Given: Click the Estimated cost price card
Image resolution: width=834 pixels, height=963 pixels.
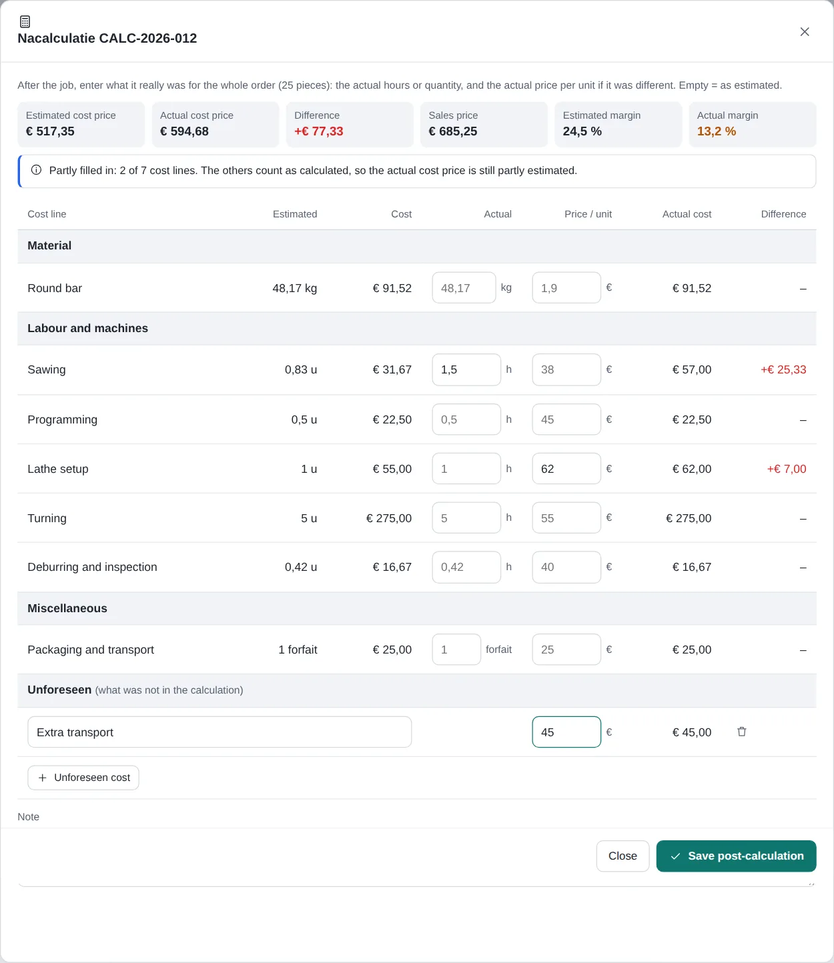Looking at the screenshot, I should (81, 124).
